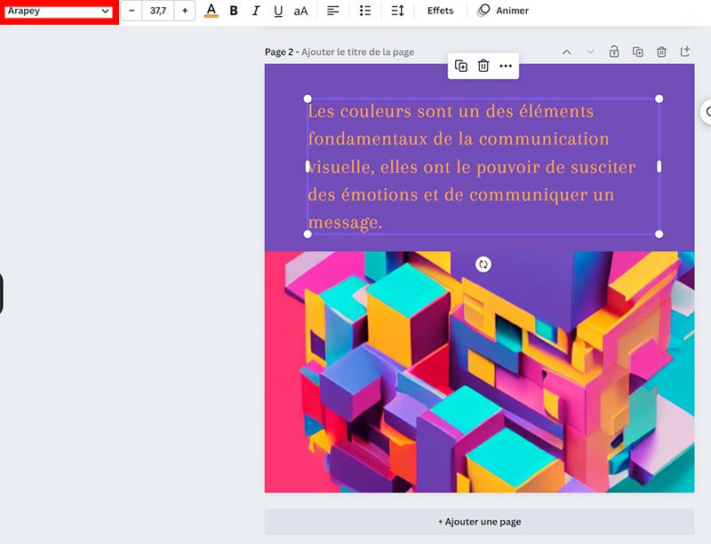Click the rotate handle below text box
This screenshot has width=711, height=544.
[483, 264]
